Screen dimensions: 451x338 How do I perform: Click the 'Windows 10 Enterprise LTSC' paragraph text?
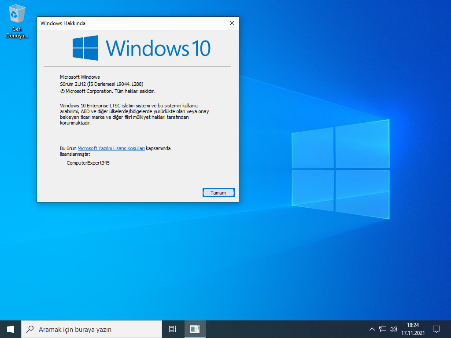[x=135, y=114]
